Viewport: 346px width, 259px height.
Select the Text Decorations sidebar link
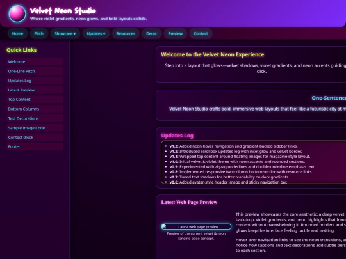pyautogui.click(x=35, y=118)
